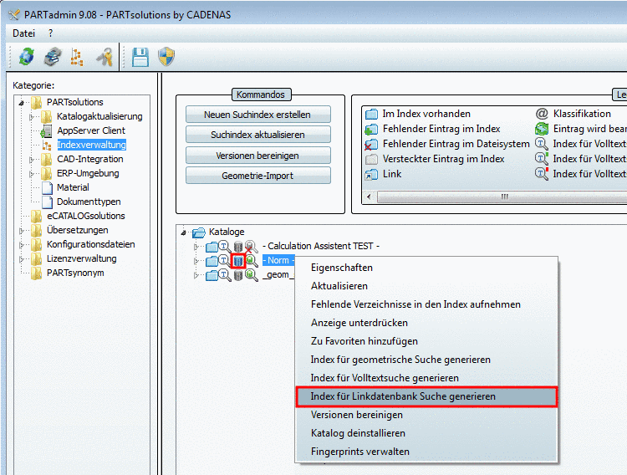Choose 'Versionen bereinigen' in context menu

[426, 415]
